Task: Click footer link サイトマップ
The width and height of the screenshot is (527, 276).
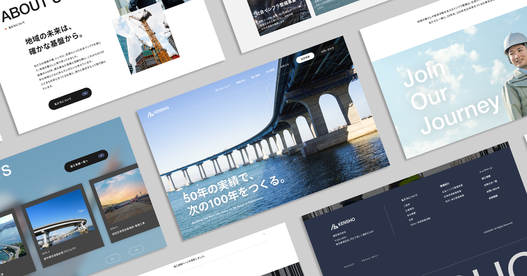Action: (x=350, y=265)
